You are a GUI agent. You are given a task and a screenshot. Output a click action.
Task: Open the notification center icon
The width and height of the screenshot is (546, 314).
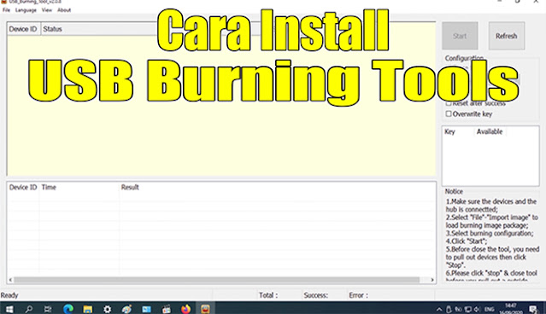click(x=533, y=309)
